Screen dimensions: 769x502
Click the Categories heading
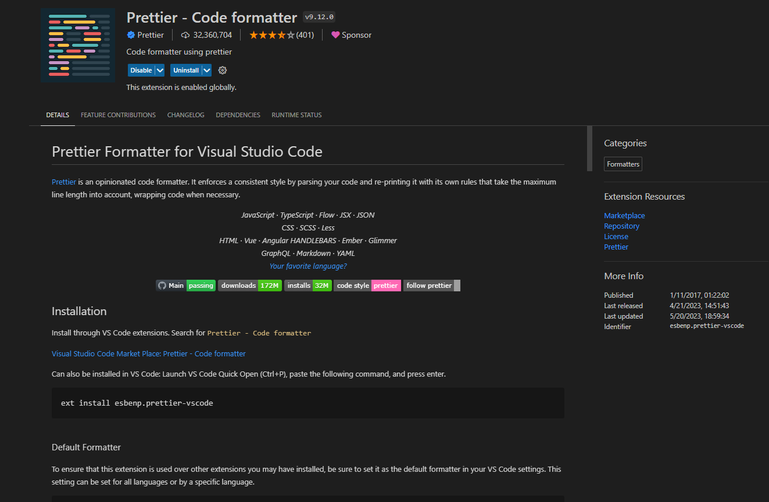(625, 143)
